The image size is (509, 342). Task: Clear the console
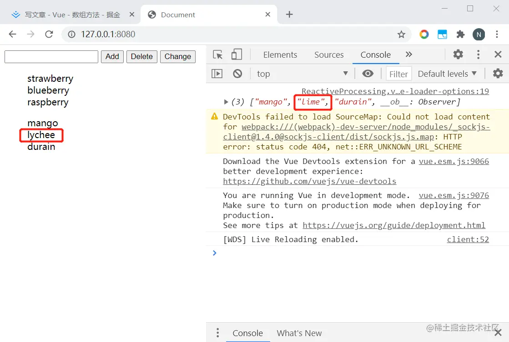[237, 74]
